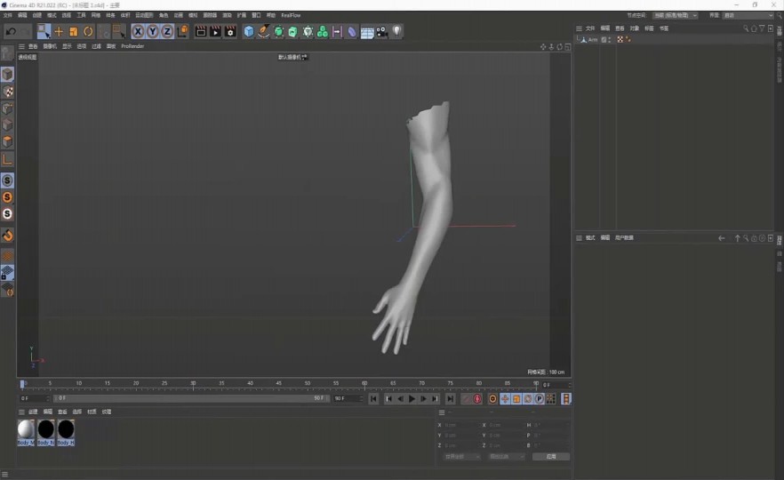Viewport: 784px width, 480px height.
Task: Click the start frame 0 F field
Action: tap(34, 398)
